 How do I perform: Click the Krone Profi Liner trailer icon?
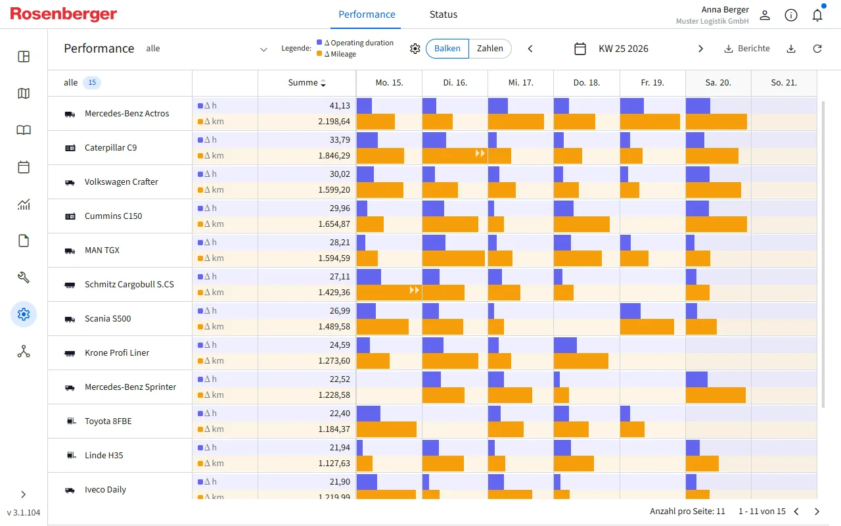tap(70, 353)
